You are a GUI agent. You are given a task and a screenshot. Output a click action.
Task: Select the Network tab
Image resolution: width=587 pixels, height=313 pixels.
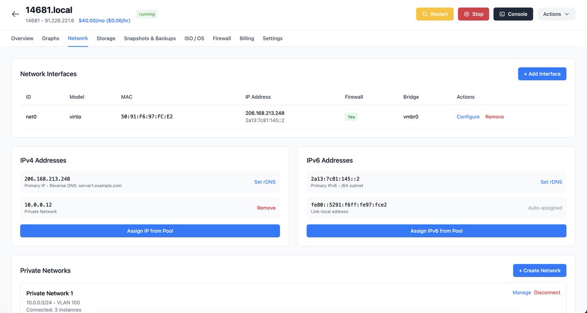click(78, 38)
